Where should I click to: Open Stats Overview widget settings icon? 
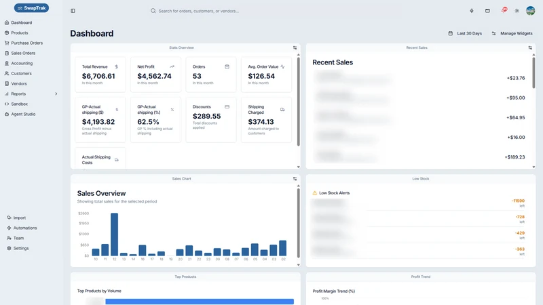[x=295, y=47]
